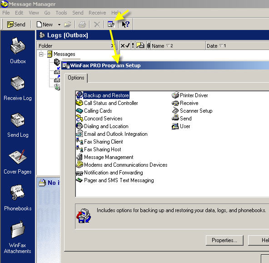Click the Program Setup toolbar icon
Image resolution: width=269 pixels, height=263 pixels.
[x=111, y=25]
